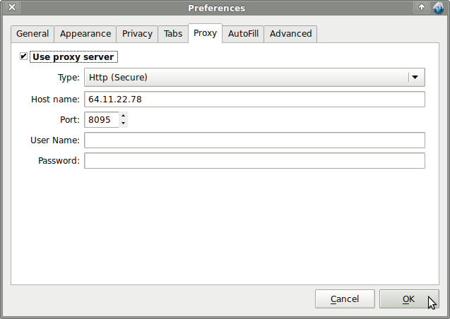The image size is (450, 319).
Task: Decrease the port with down arrow
Action: click(x=123, y=124)
